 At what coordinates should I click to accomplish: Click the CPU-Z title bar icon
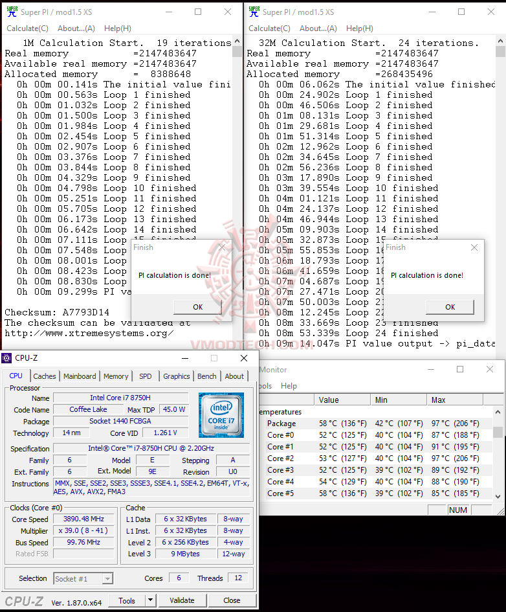coord(6,358)
